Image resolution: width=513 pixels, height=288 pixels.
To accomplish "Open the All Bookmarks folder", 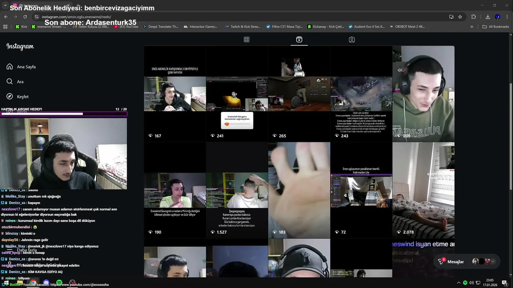I will pyautogui.click(x=496, y=27).
